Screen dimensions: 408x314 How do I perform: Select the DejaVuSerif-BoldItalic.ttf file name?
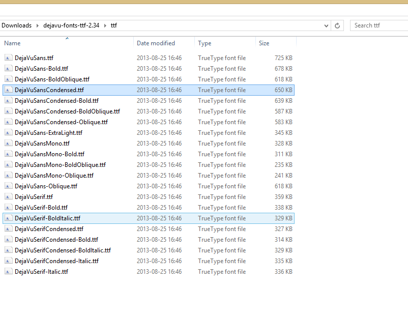tap(47, 218)
